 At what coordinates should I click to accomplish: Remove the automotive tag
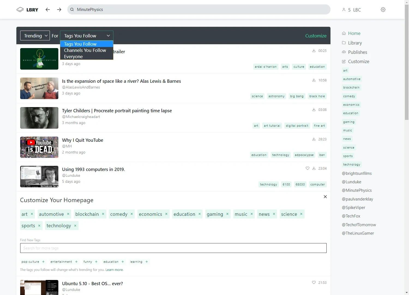click(x=68, y=214)
